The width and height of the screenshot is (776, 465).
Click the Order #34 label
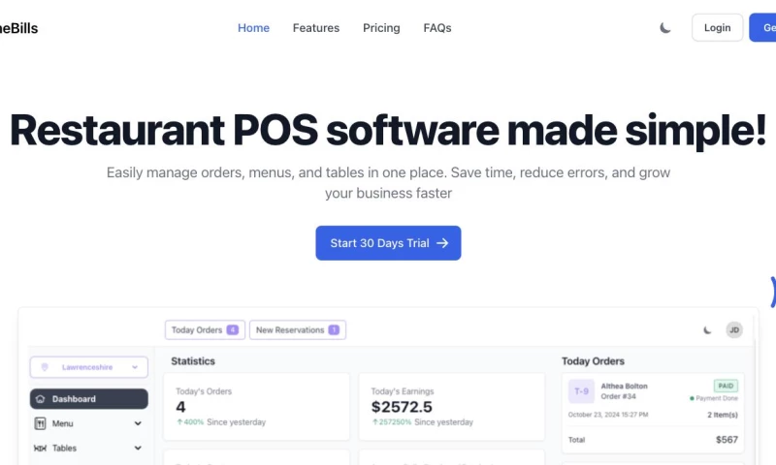619,396
